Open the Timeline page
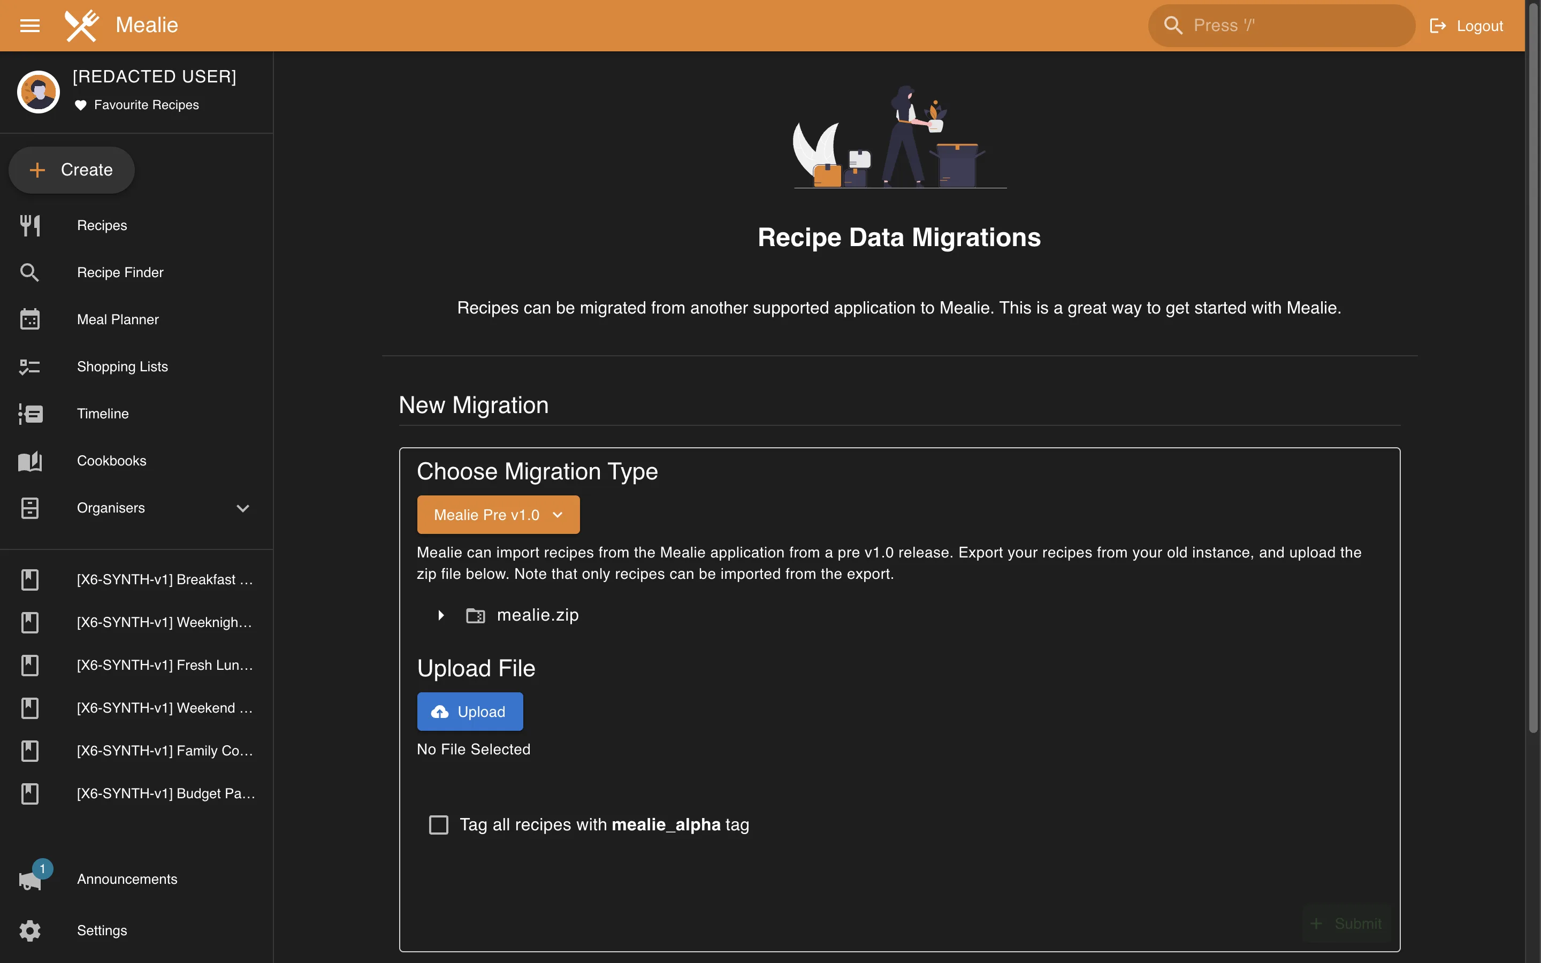This screenshot has width=1541, height=963. click(x=103, y=414)
